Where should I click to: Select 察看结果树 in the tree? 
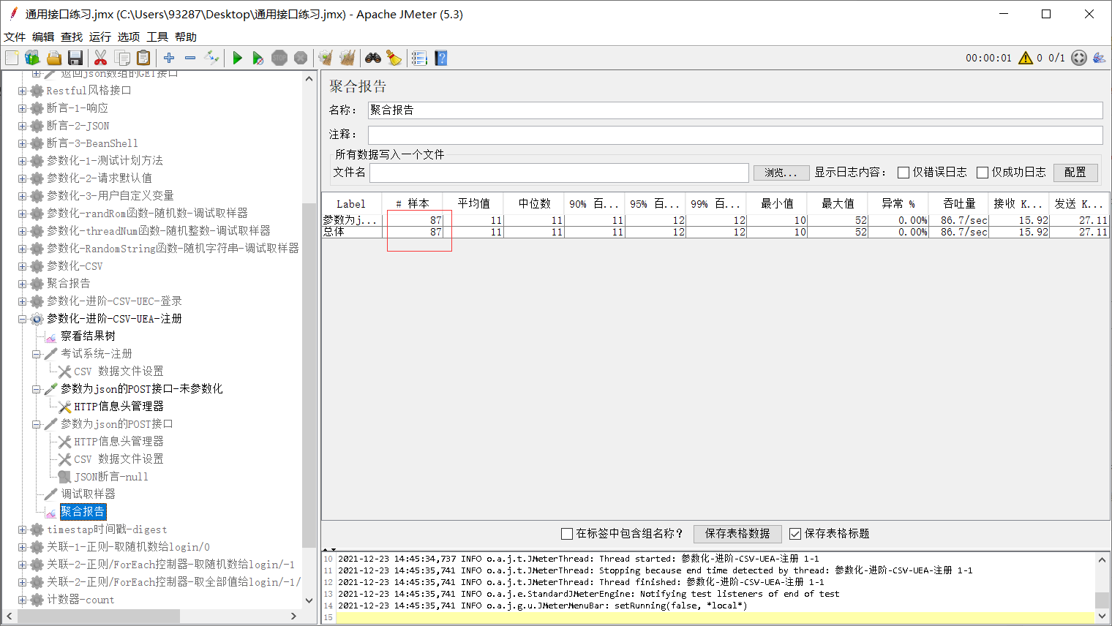tap(88, 336)
